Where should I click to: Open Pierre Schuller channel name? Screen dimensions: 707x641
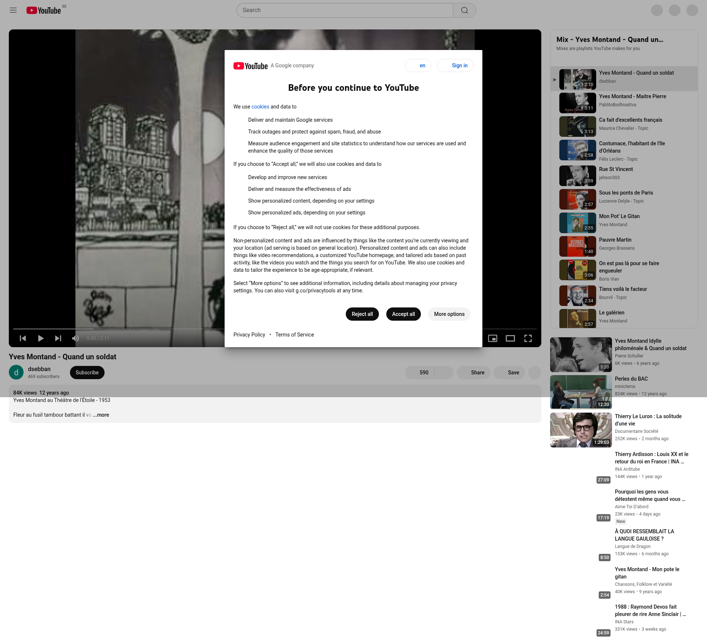point(629,356)
